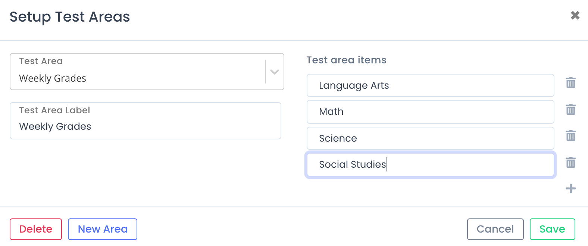The image size is (588, 246).
Task: Click into the Language Arts item field
Action: (431, 85)
